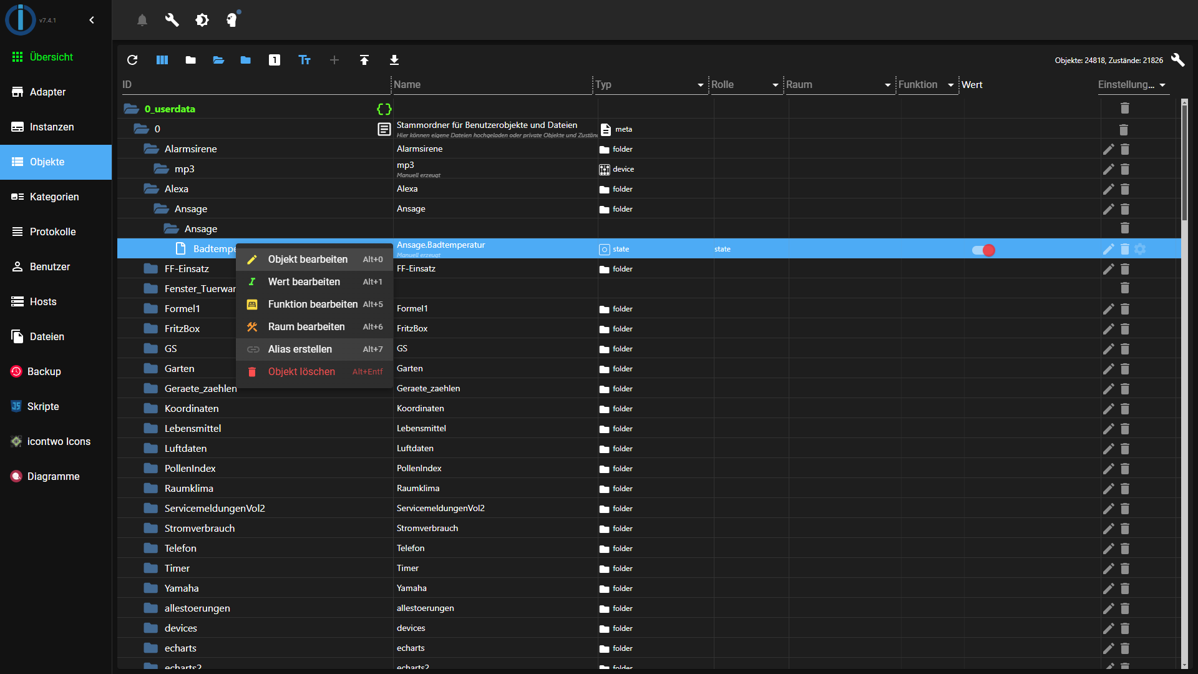The height and width of the screenshot is (674, 1198).
Task: Click the expert mode head icon
Action: click(233, 19)
